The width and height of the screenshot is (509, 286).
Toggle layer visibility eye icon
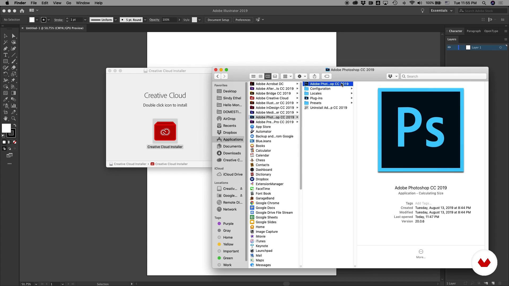pos(449,47)
